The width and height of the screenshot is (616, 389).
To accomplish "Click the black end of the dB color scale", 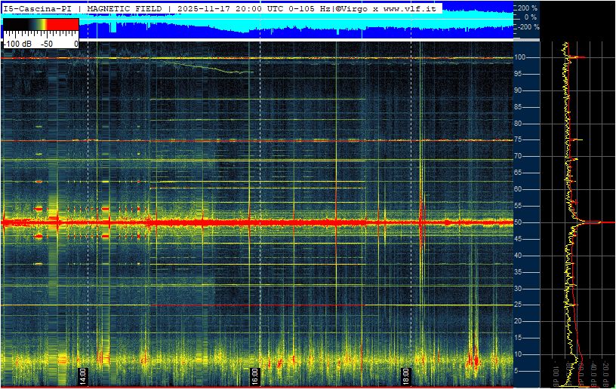I will coord(16,24).
